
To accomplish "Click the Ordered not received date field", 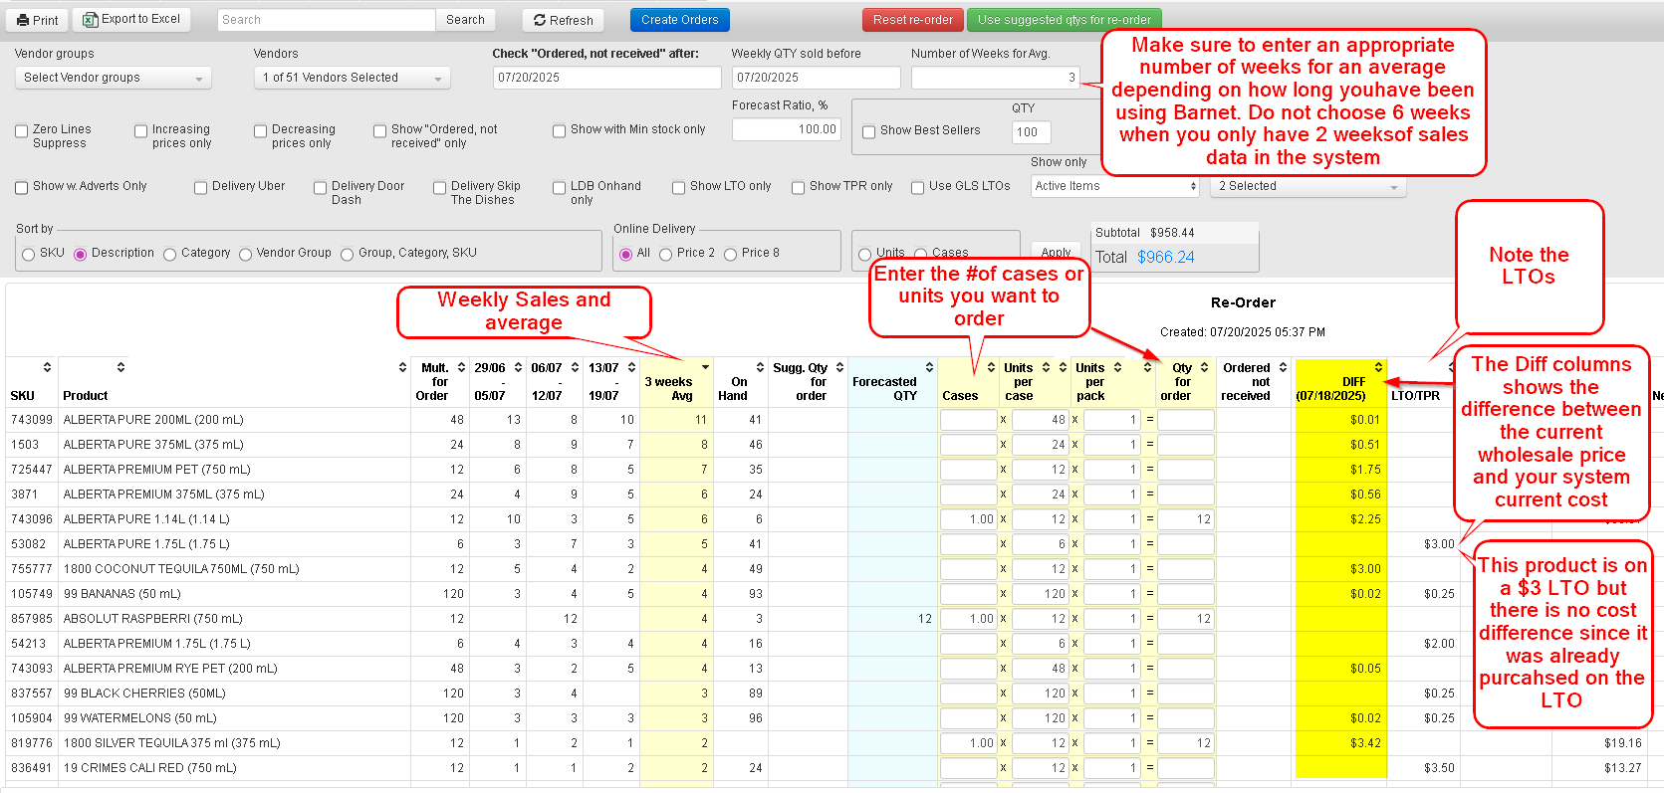I will tap(606, 78).
